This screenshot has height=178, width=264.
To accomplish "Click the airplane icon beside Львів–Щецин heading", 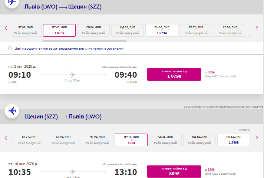I will pyautogui.click(x=12, y=3).
